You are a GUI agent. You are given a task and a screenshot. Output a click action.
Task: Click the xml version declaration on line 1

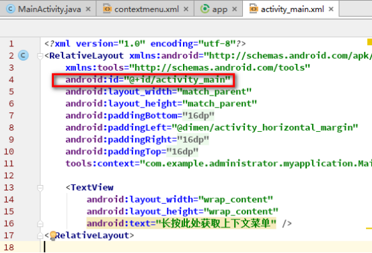pyautogui.click(x=145, y=44)
